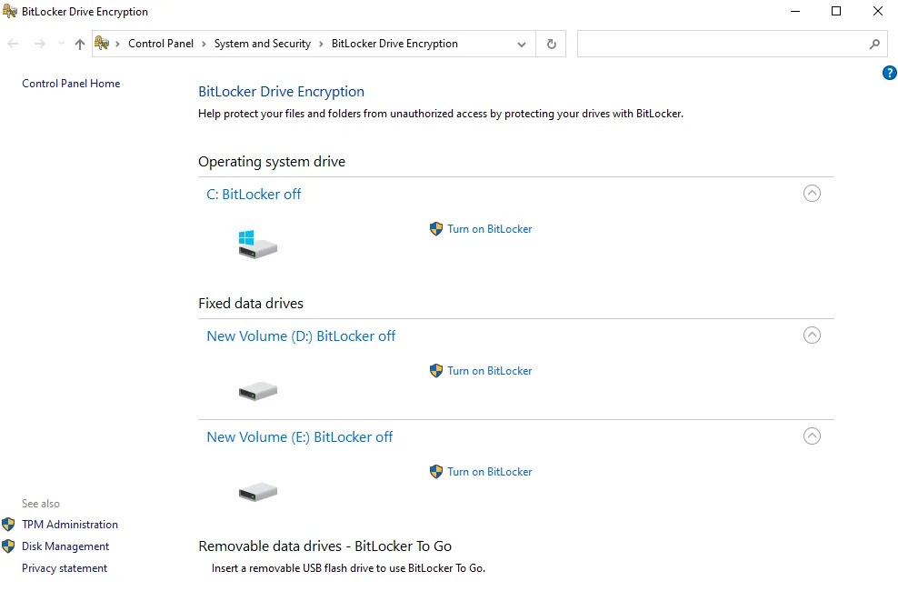
Task: Click the title bar BitLocker icon
Action: coord(9,11)
